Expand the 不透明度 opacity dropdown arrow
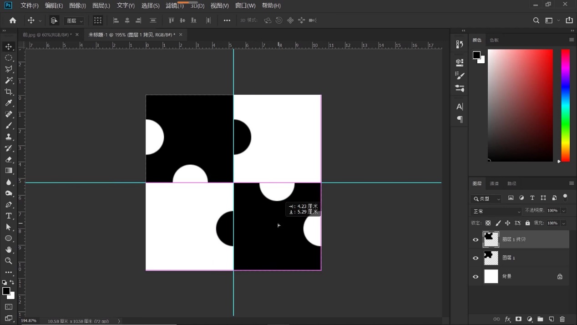The width and height of the screenshot is (577, 325). tap(563, 211)
